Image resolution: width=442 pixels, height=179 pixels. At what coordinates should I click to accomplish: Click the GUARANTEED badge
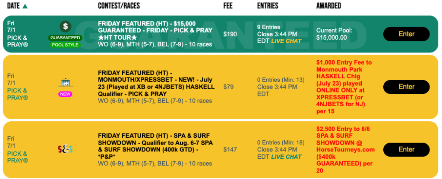(65, 38)
